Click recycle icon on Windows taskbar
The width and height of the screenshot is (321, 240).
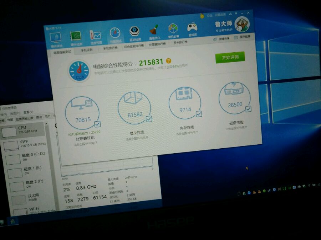coord(12,221)
